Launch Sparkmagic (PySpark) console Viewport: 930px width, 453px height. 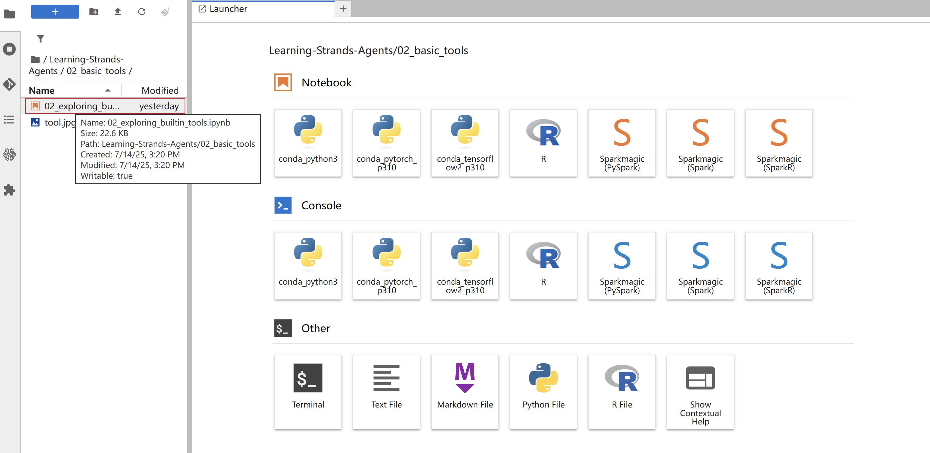click(622, 266)
